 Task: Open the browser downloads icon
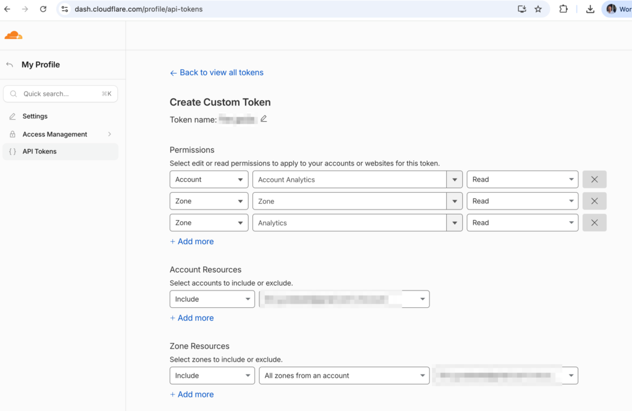(x=590, y=9)
